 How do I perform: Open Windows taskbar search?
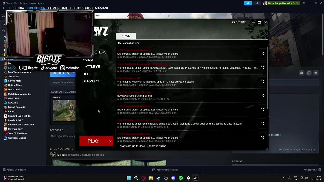coord(136,178)
